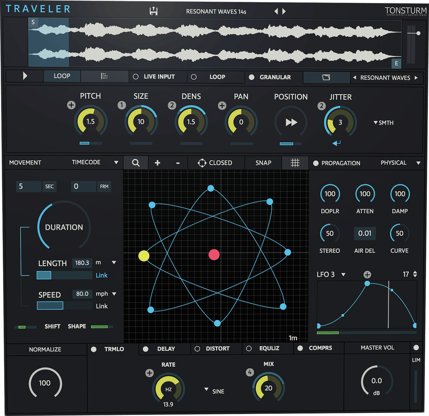Go to next preset arrow beside the title
This screenshot has height=416, width=429.
[284, 11]
